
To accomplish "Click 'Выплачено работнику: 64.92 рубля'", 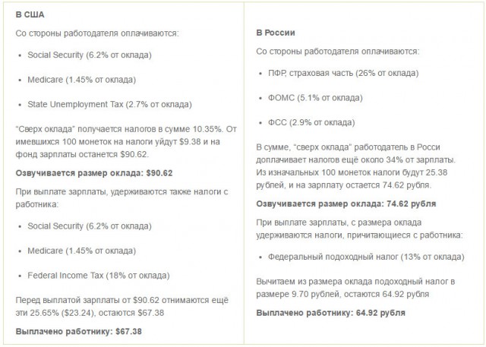I will (x=331, y=313).
